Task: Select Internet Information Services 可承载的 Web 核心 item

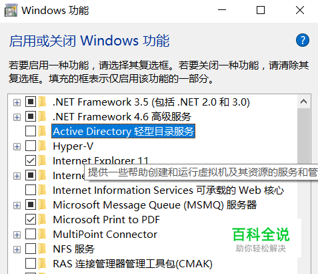Action: [168, 190]
